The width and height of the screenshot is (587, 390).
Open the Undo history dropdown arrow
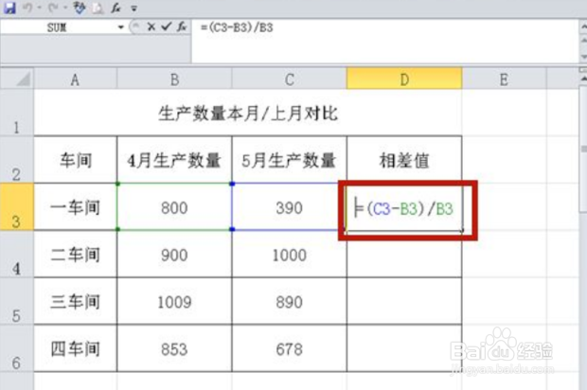(x=39, y=8)
